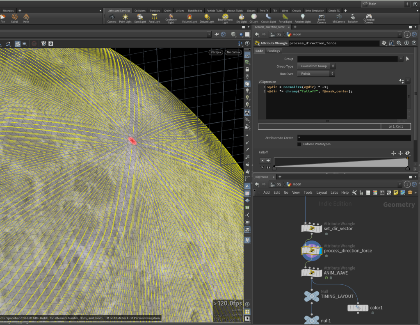Toggle the network pane pin number circle
Screen dimensions: 420x325
407,184
